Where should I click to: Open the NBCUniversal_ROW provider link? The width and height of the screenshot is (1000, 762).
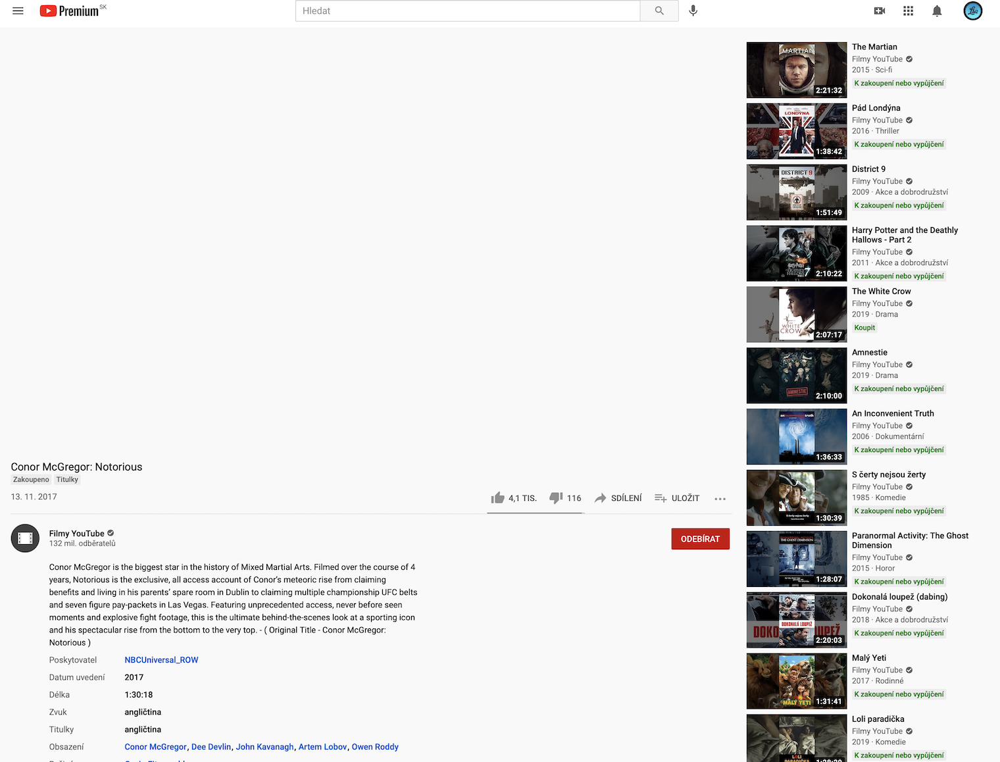pyautogui.click(x=161, y=660)
